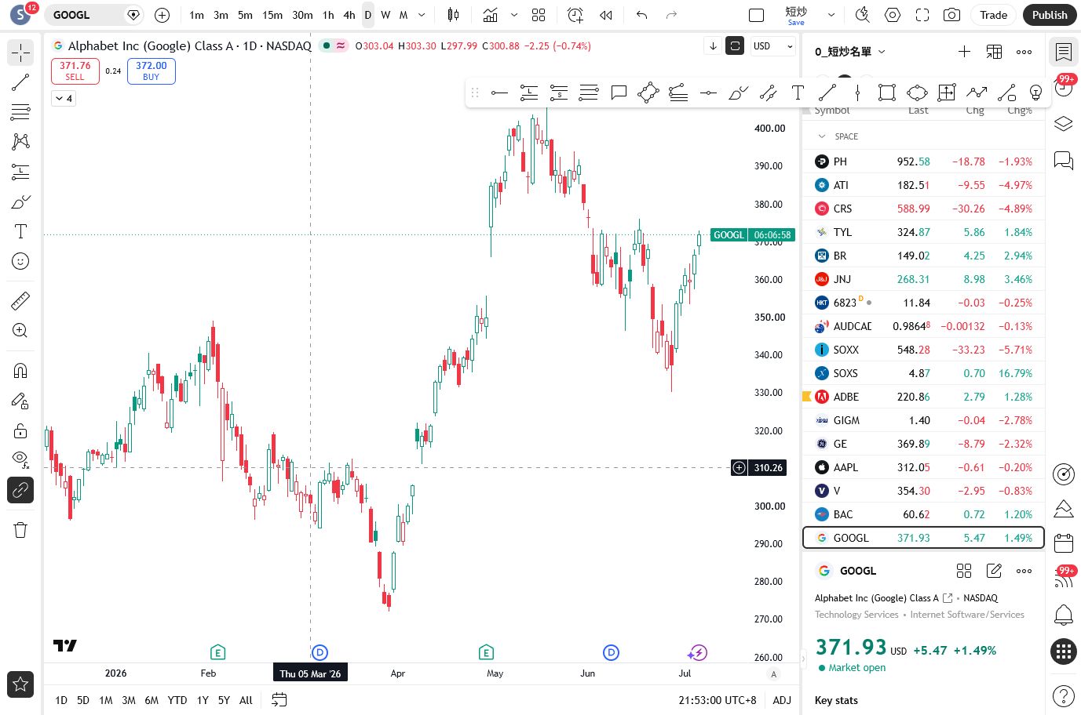Expand the timeframe list dropdown

(422, 15)
